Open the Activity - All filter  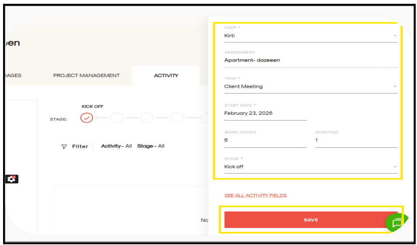pos(117,146)
